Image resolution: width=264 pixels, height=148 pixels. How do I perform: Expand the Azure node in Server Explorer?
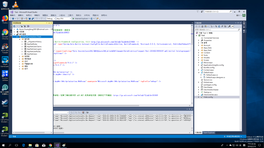[x=14, y=29]
